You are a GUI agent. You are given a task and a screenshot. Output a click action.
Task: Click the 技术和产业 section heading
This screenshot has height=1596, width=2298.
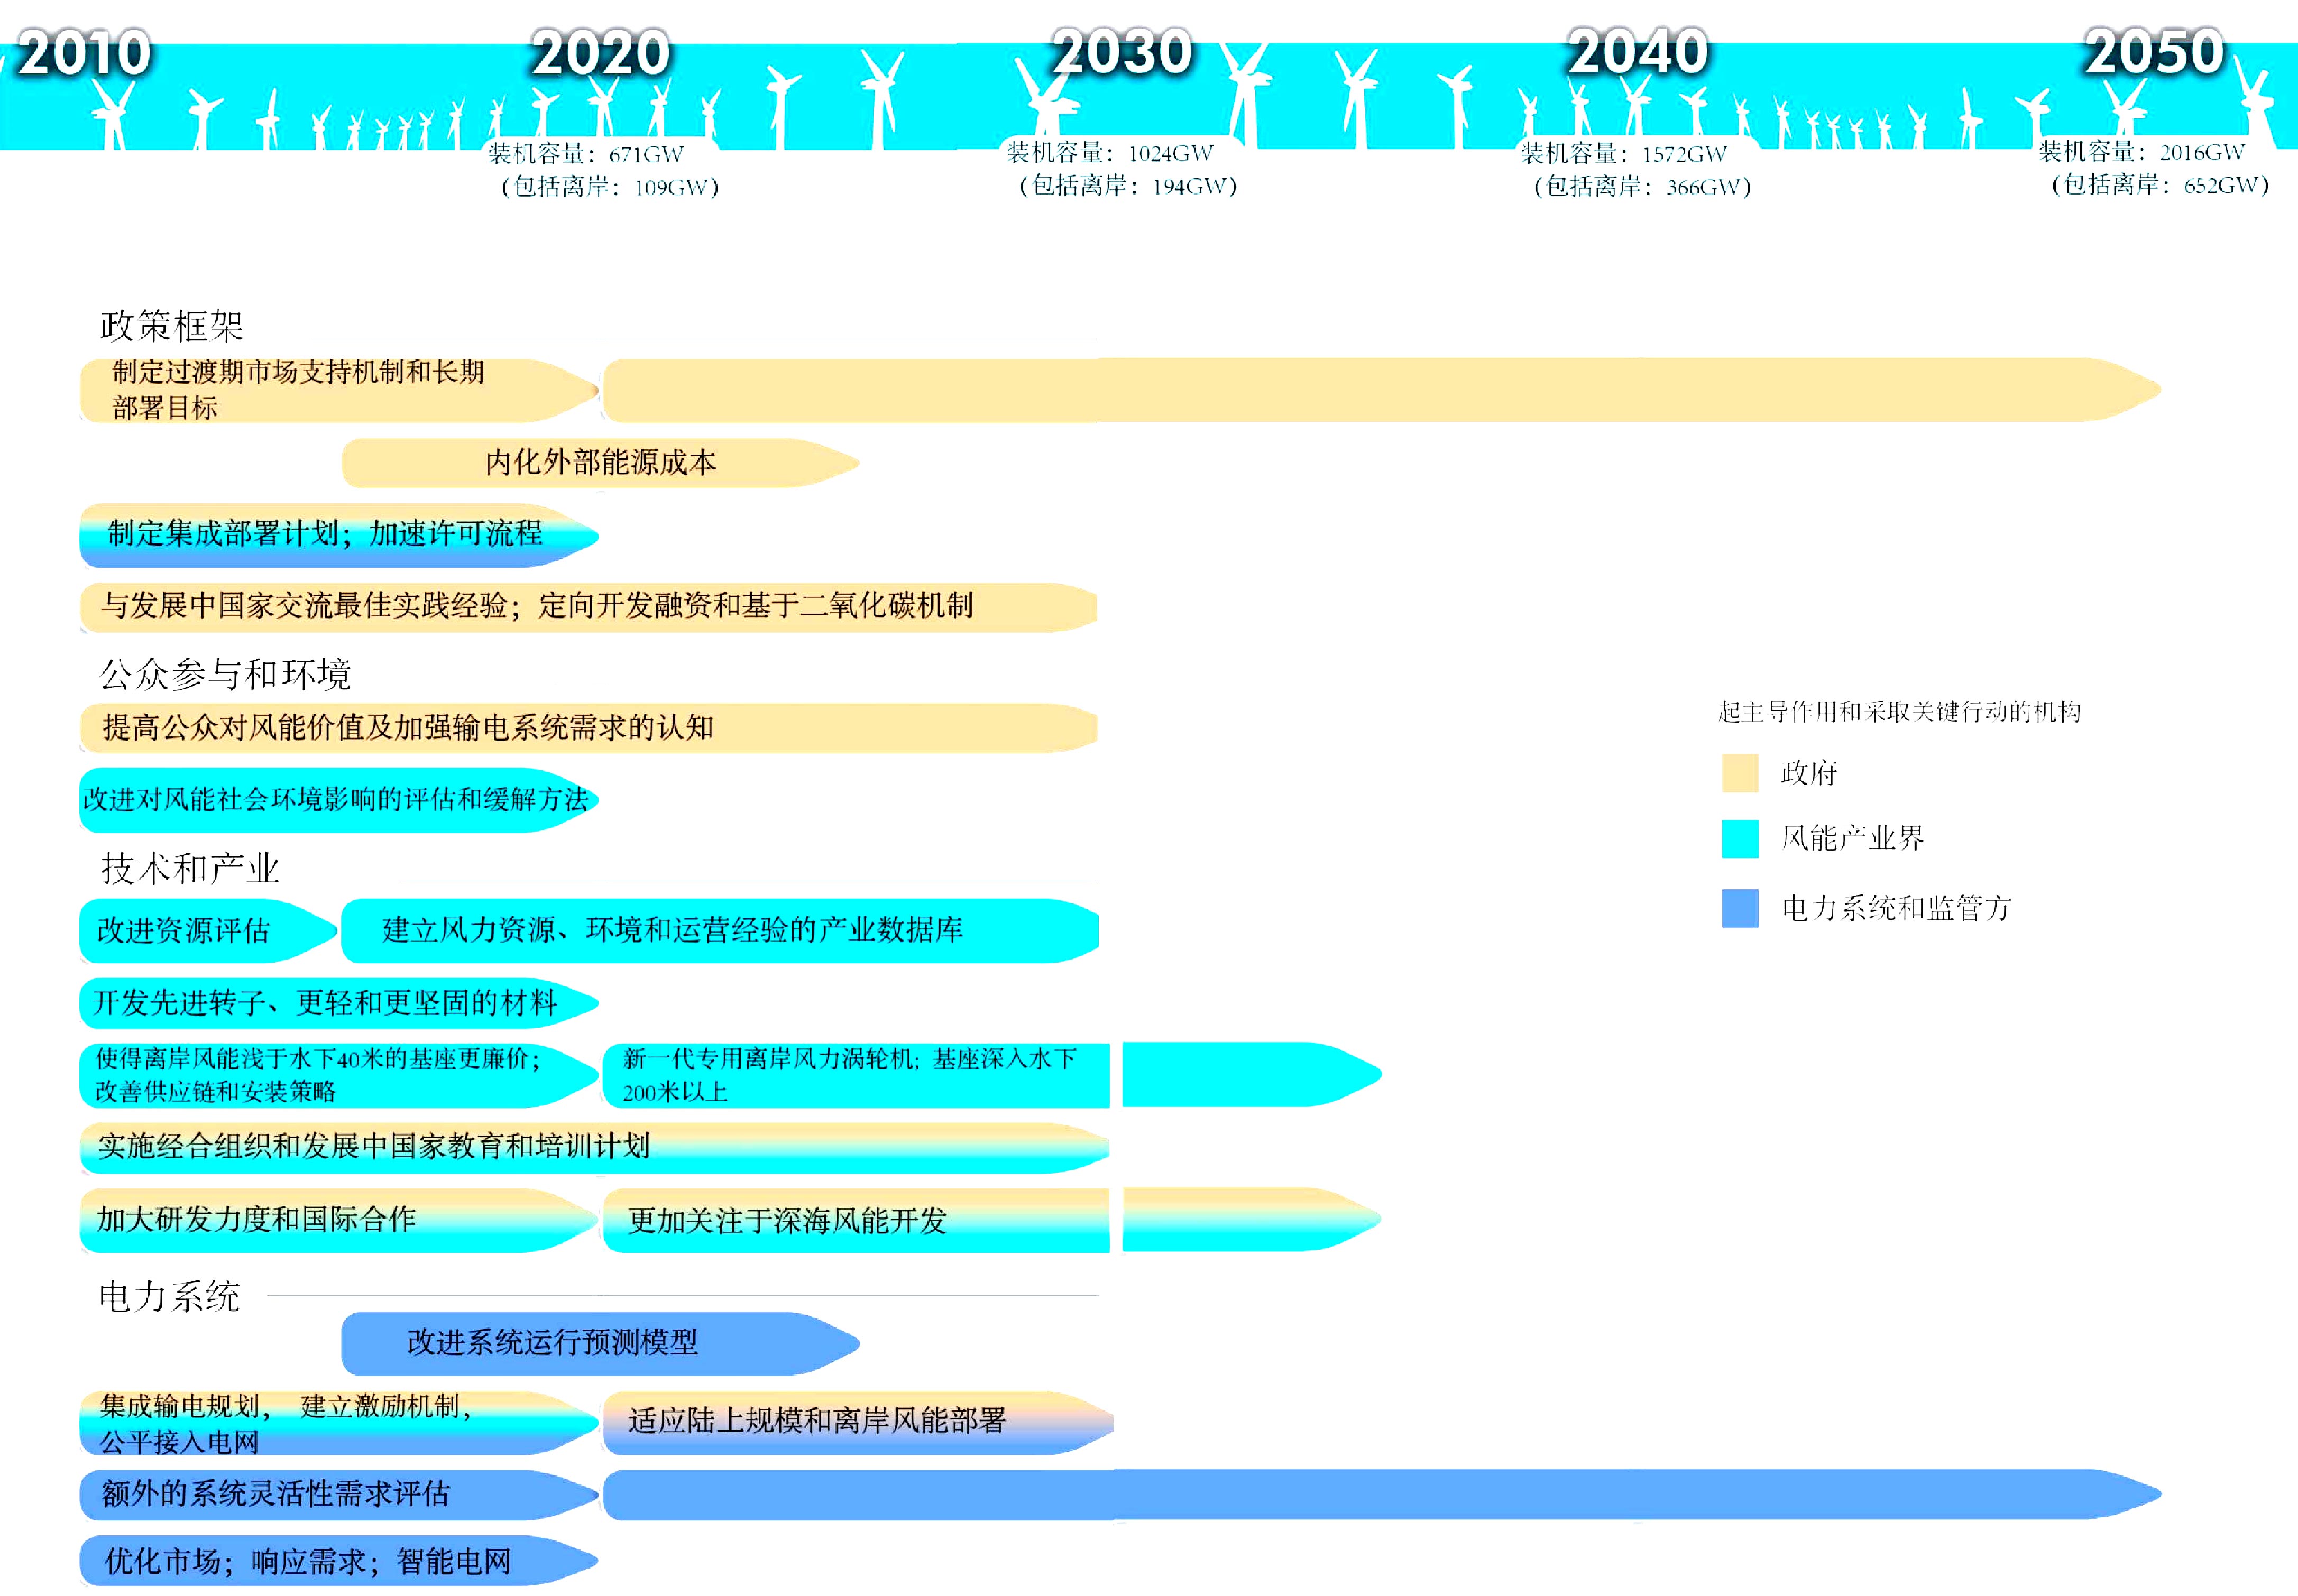point(189,868)
